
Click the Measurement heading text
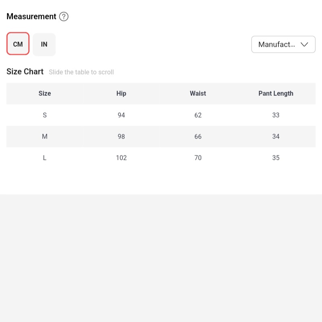coord(31,17)
